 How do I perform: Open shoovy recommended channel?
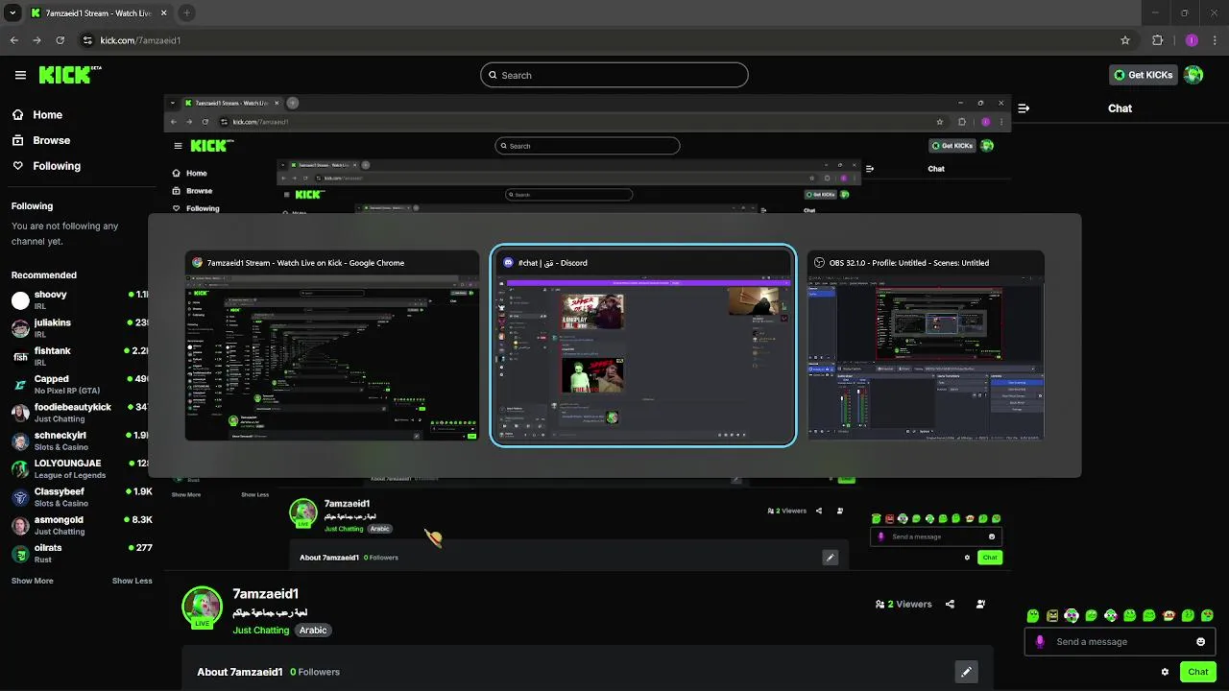pos(82,299)
